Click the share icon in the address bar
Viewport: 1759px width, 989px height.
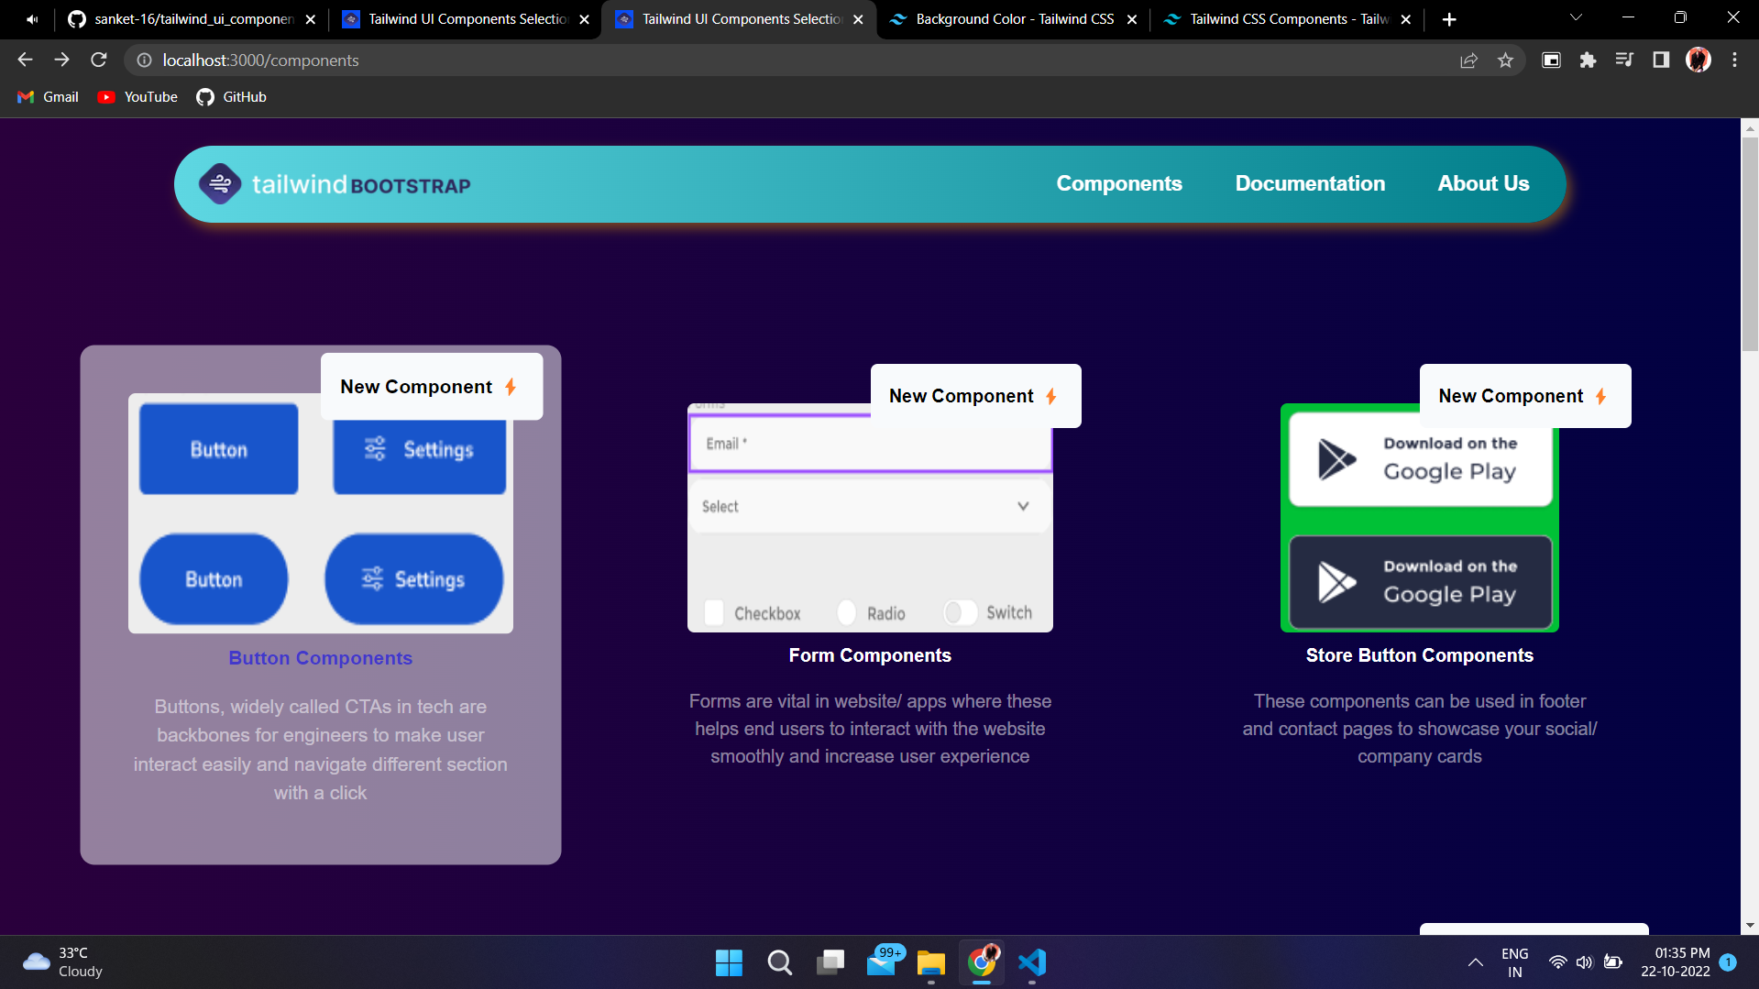pyautogui.click(x=1468, y=60)
